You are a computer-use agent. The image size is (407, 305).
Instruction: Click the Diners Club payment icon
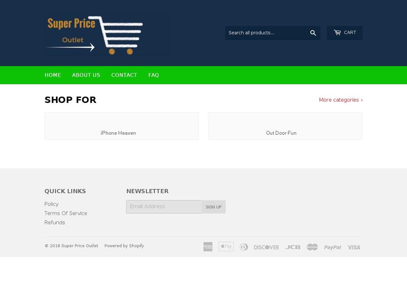pos(244,247)
